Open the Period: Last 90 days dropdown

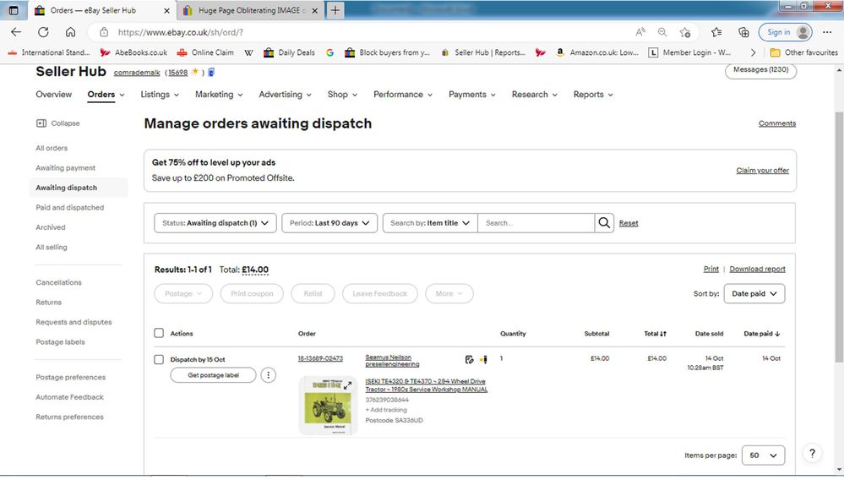coord(329,223)
